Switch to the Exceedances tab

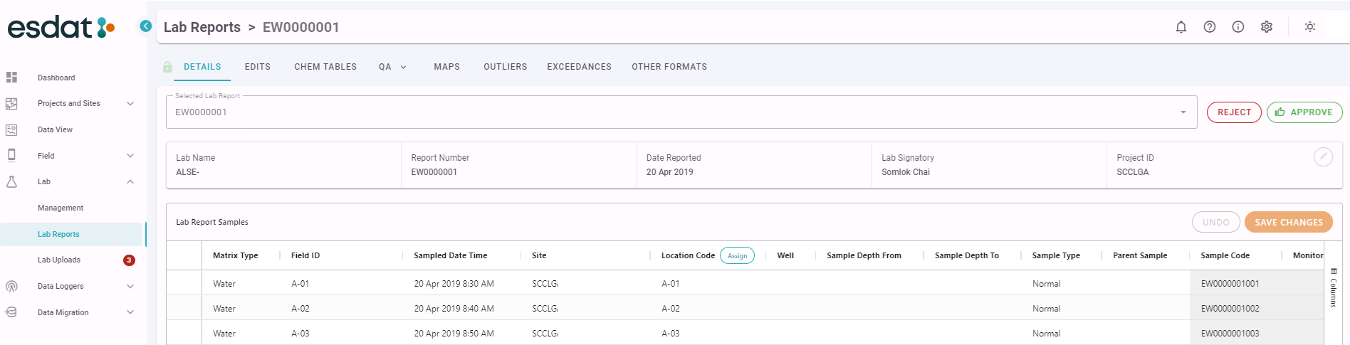click(579, 67)
